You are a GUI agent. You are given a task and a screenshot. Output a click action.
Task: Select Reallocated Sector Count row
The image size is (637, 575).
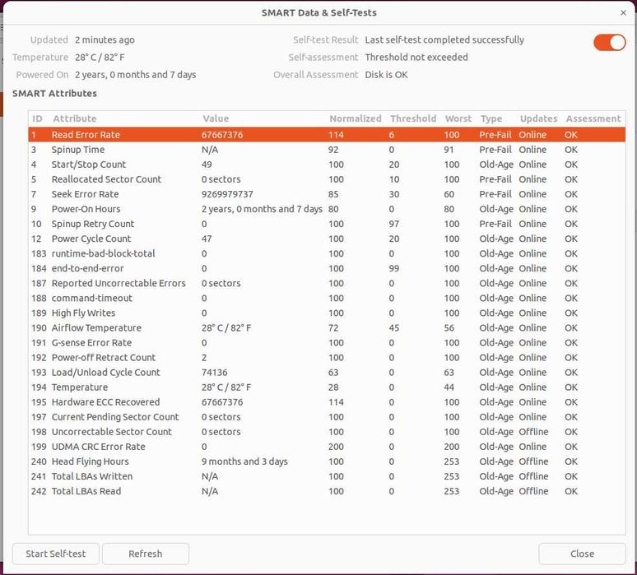(327, 179)
